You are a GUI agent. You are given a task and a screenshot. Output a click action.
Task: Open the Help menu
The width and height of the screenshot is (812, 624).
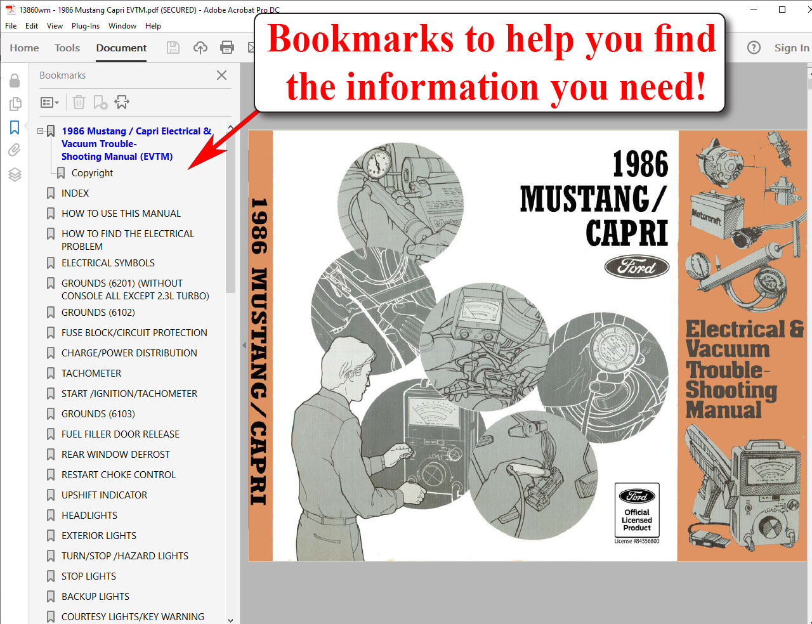click(x=153, y=26)
